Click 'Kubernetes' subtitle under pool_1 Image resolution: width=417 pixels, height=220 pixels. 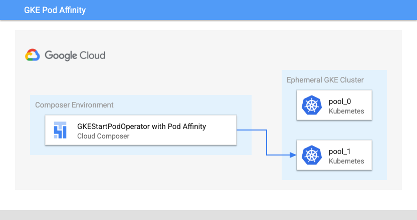pos(346,161)
